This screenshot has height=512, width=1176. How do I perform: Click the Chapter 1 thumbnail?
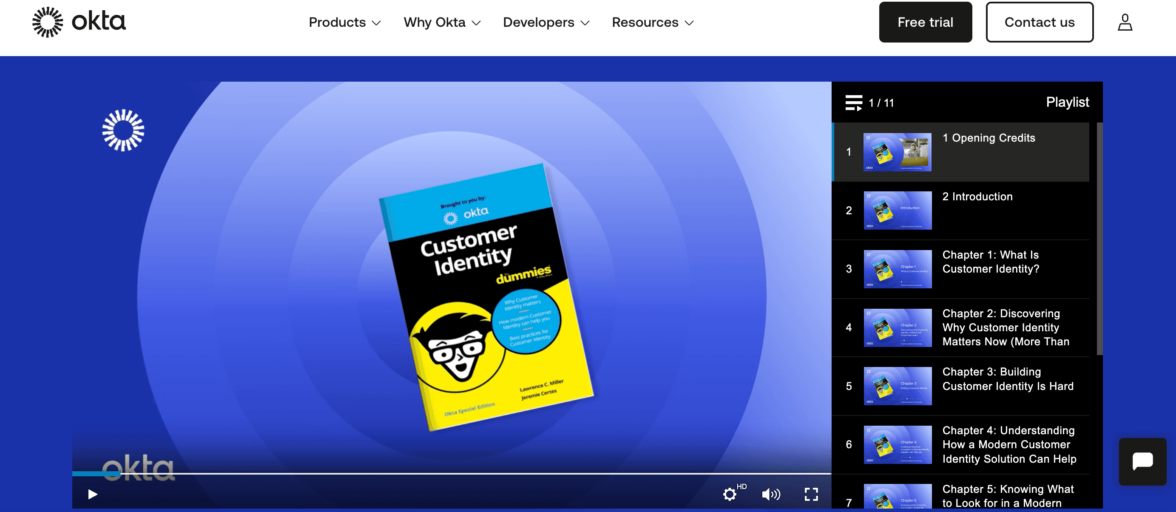(897, 269)
